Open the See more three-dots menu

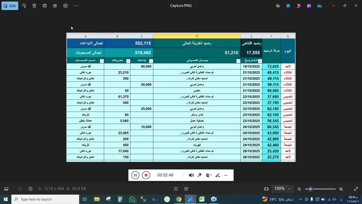tap(76, 6)
